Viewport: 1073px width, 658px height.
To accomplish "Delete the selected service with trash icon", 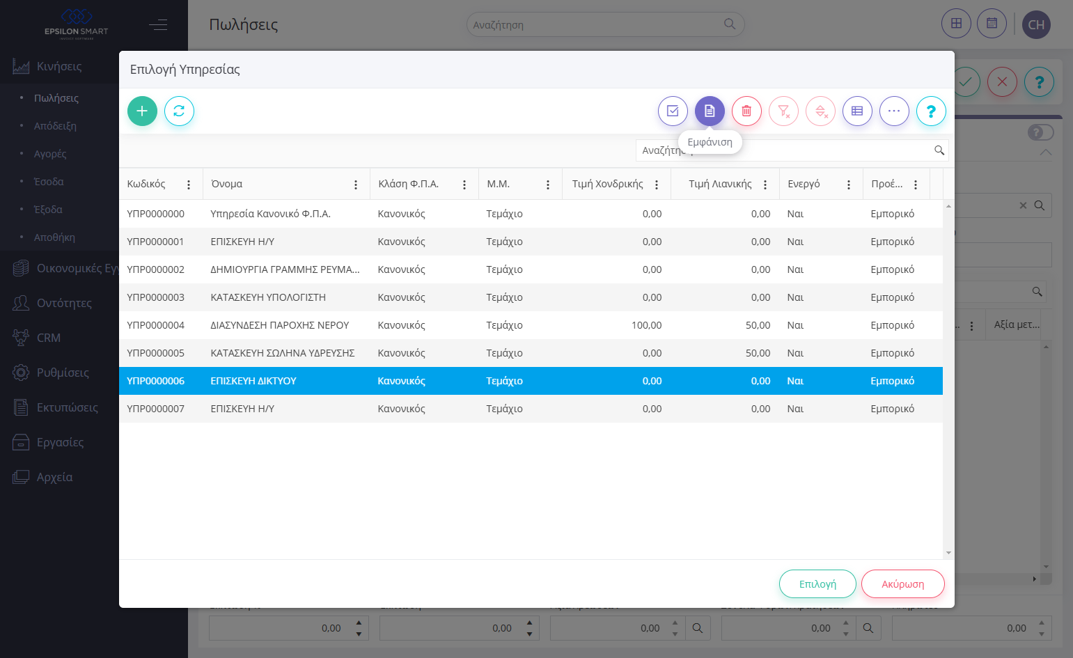I will [x=746, y=111].
